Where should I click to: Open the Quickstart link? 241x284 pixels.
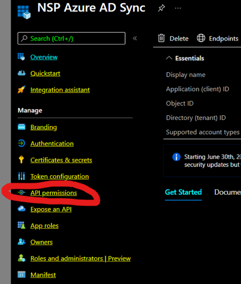click(x=45, y=73)
